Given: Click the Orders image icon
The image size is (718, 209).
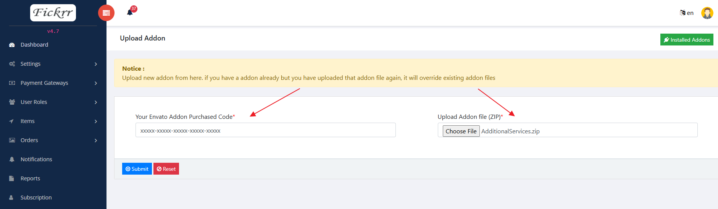Looking at the screenshot, I should [12, 140].
